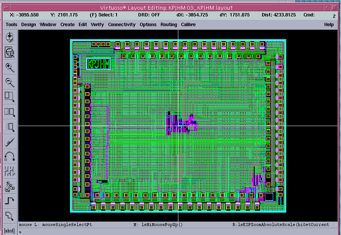Click the Dist: 4233.8125 readout
Viewport: 341px width, 235px height.
[278, 15]
